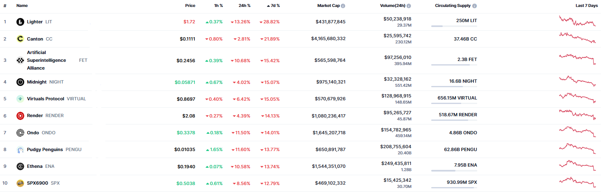Click the Lighter LIT coin logo
This screenshot has height=192, width=603.
coord(20,22)
